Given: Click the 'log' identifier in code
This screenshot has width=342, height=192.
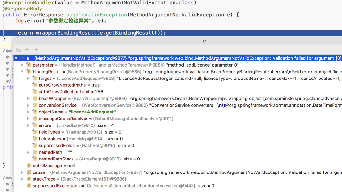Looking at the screenshot, I should point(19,21).
